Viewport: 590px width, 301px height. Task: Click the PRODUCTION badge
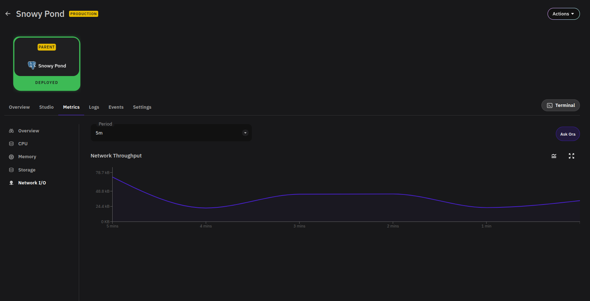(83, 14)
